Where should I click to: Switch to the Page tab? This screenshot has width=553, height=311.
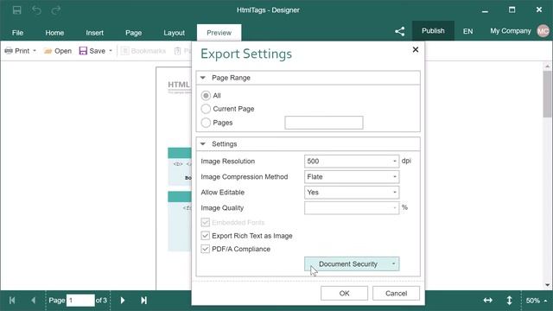133,33
